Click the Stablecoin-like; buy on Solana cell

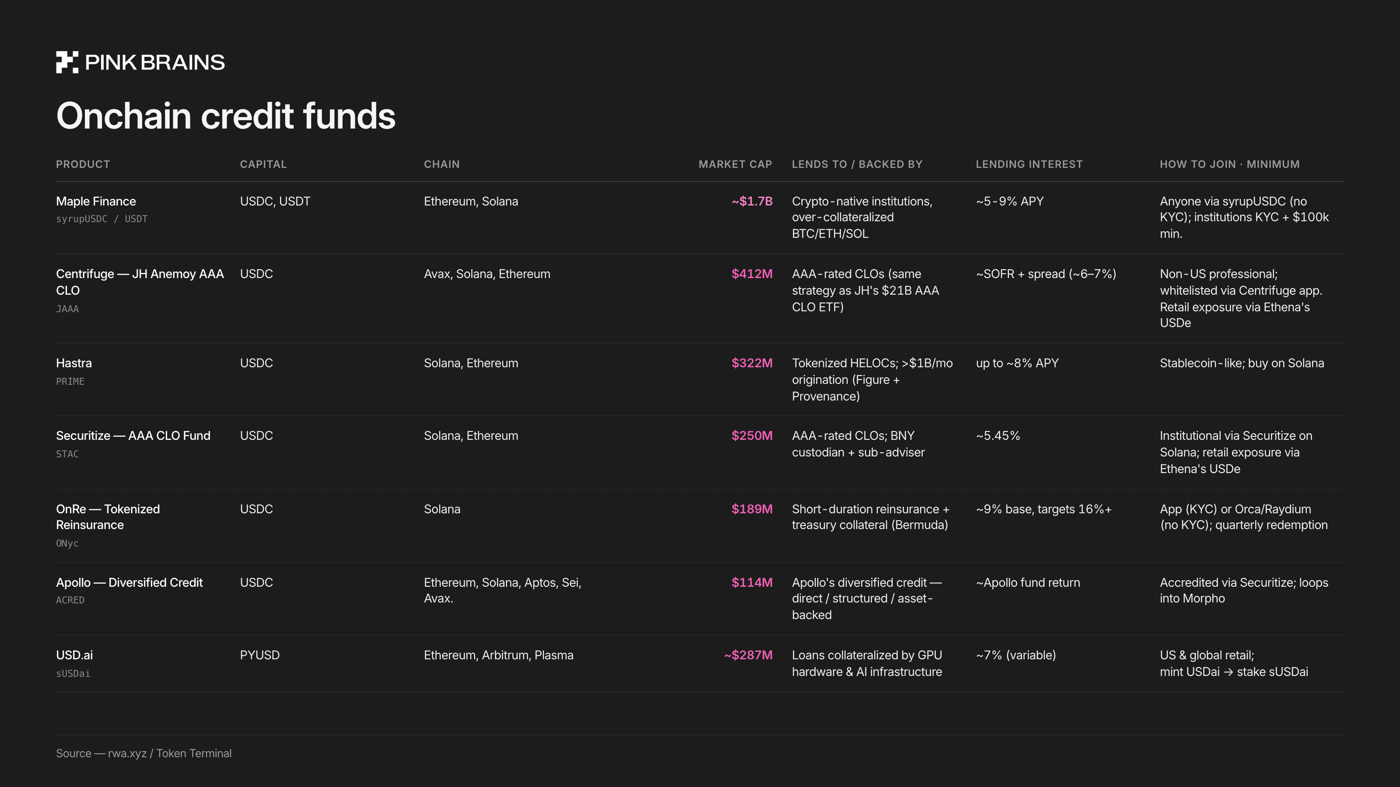point(1242,363)
